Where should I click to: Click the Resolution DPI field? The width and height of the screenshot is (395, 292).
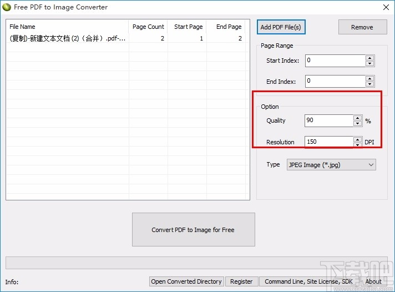click(x=329, y=142)
